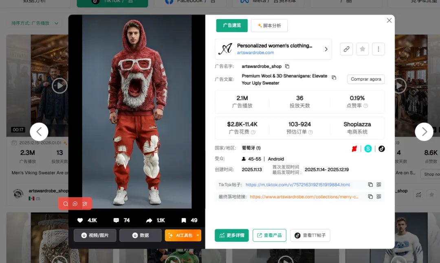
Task: Copy the ad copy text
Action: coord(334,78)
